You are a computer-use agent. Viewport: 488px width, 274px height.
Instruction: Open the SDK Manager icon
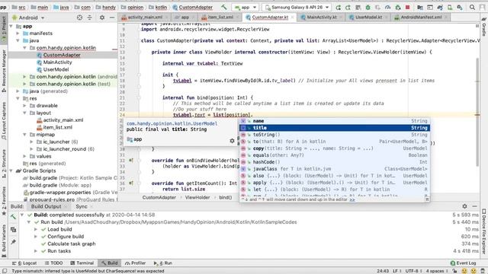(x=460, y=7)
